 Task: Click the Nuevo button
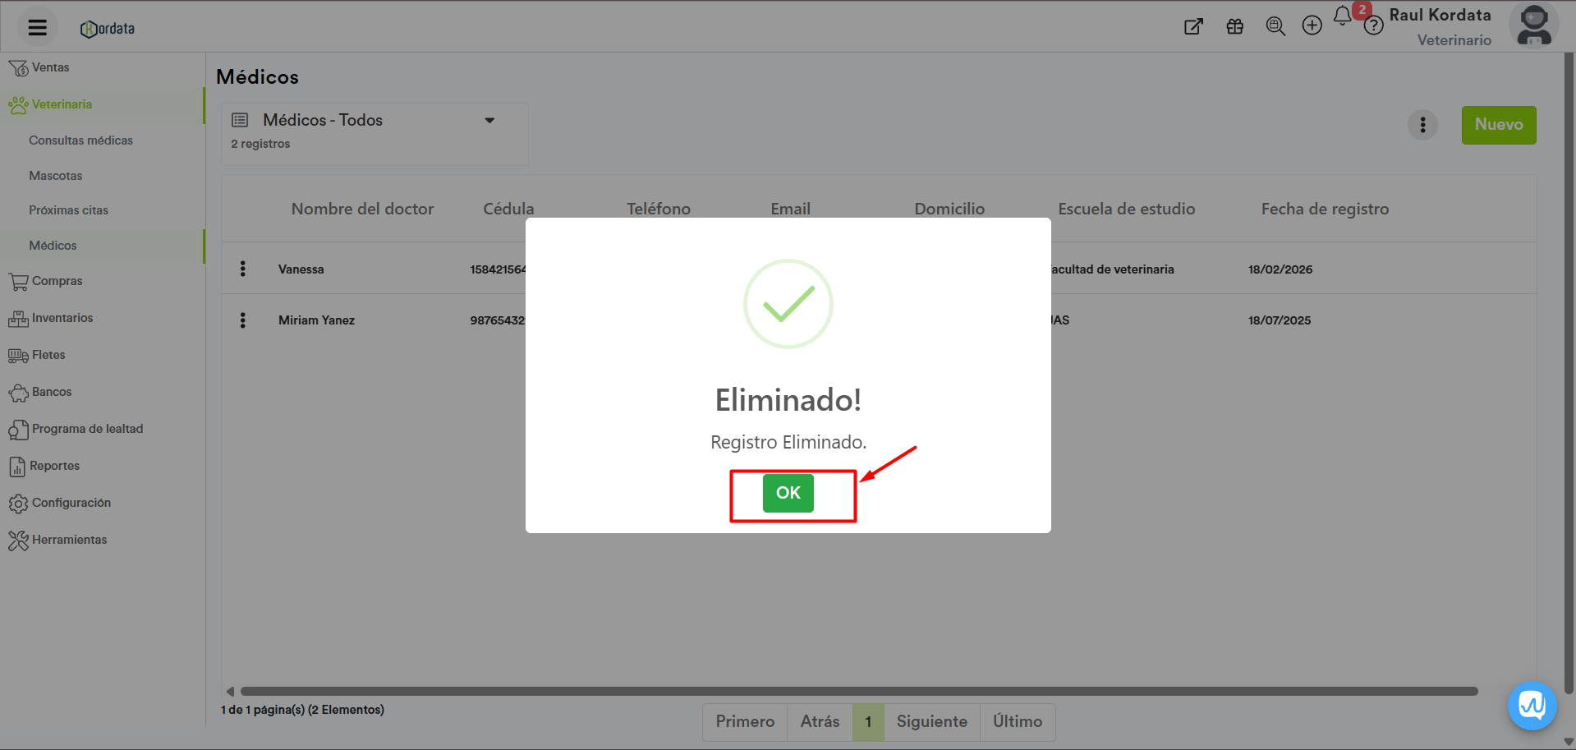coord(1498,125)
